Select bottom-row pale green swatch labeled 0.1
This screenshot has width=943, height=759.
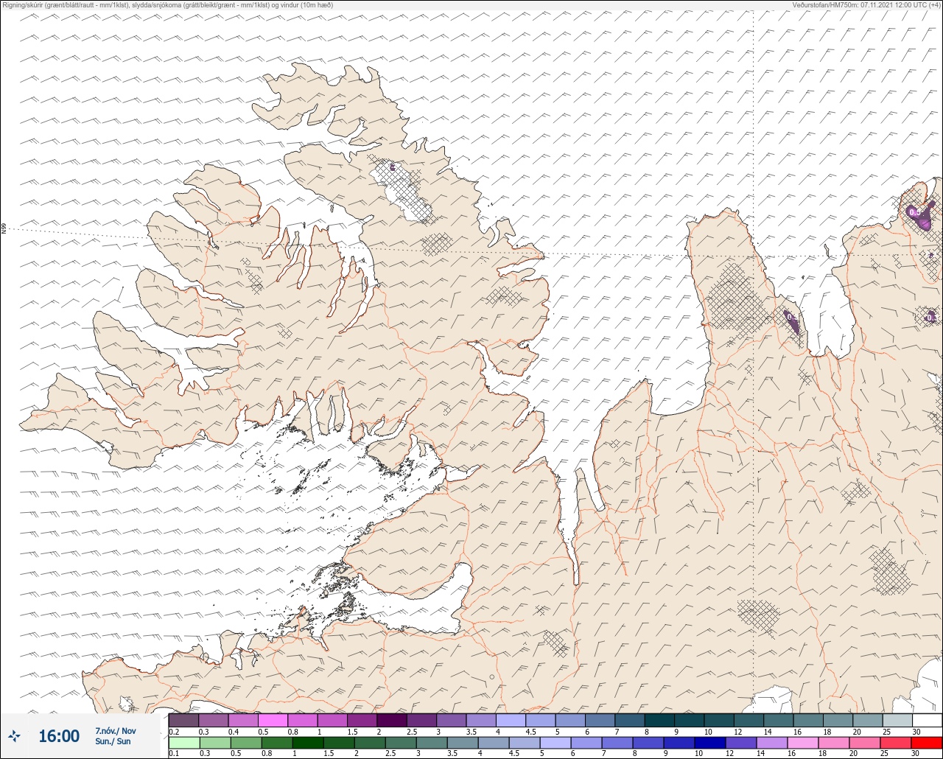click(x=184, y=742)
